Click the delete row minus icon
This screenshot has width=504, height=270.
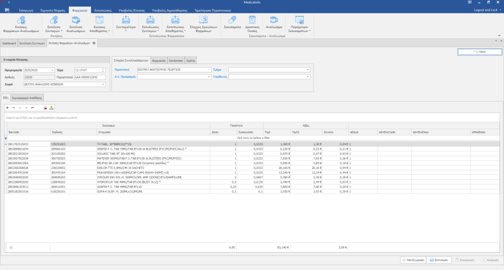[13, 107]
